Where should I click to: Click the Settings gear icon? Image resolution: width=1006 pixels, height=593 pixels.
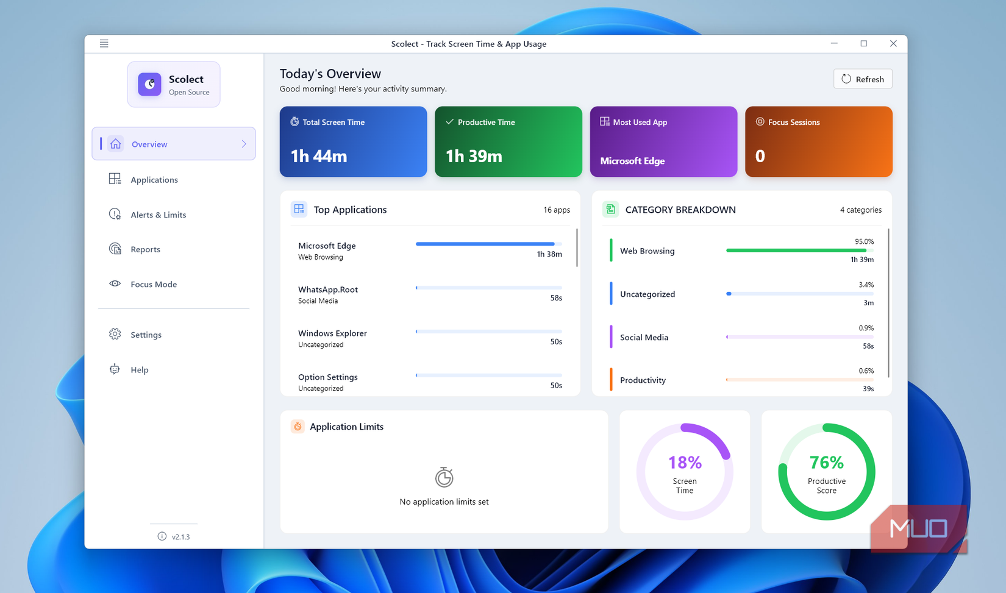click(x=115, y=334)
